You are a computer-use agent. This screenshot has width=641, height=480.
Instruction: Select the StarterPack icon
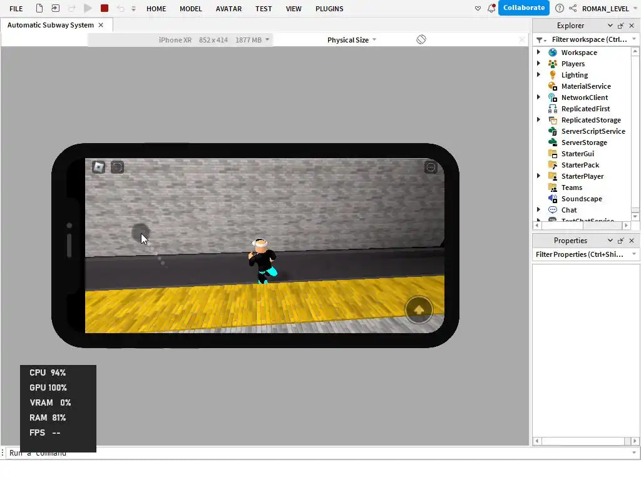[553, 165]
